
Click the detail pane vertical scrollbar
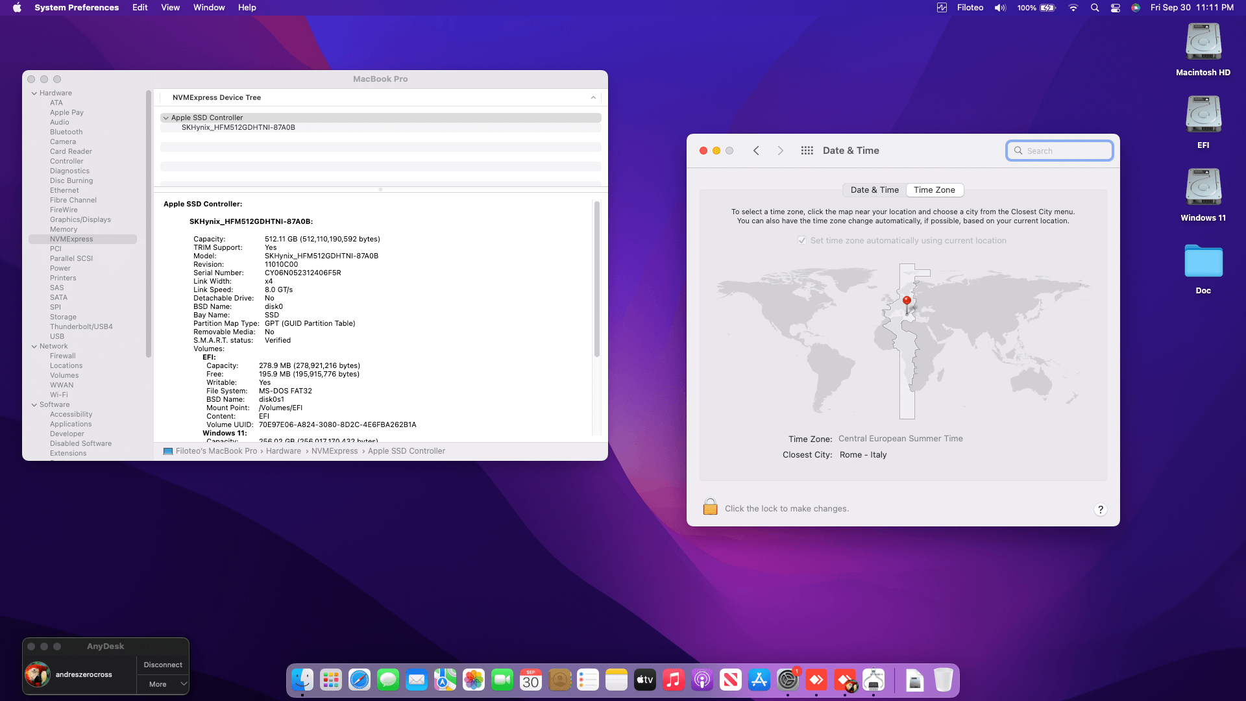597,279
